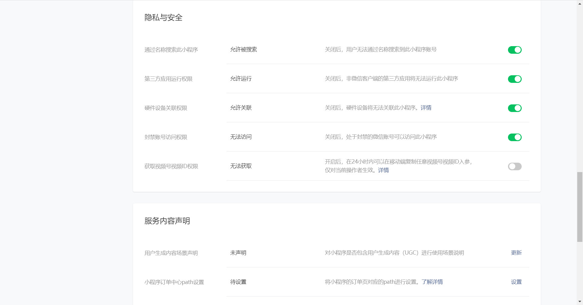Enable 获取视频号视频ID权限 toggle
This screenshot has height=305, width=583.
(x=515, y=166)
